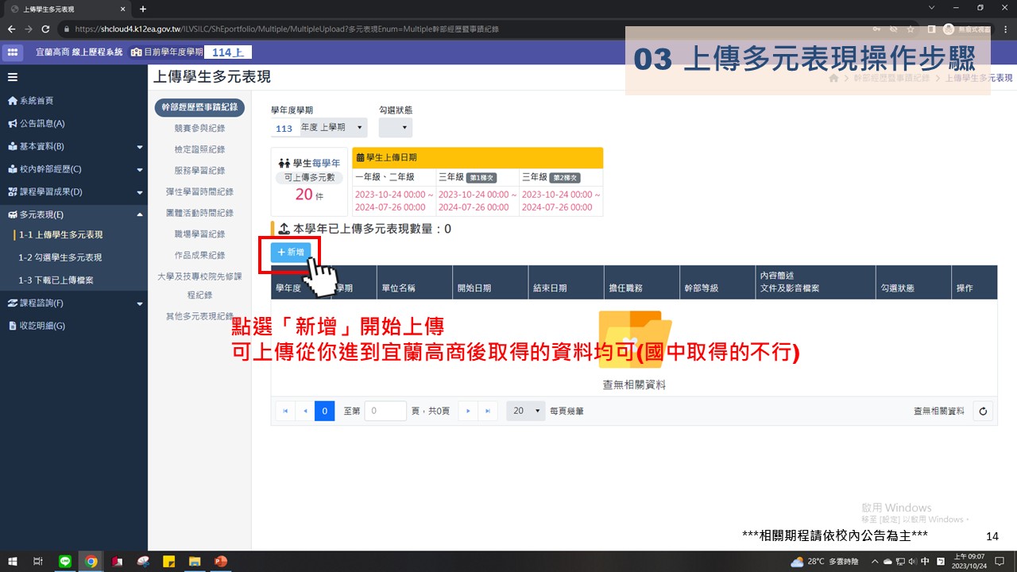Screen dimensions: 1017x572
Task: Go to the previous page of results
Action: [305, 411]
